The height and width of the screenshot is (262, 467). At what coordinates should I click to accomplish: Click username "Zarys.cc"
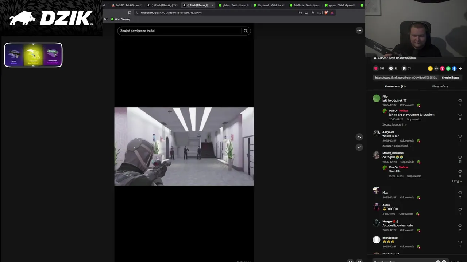point(388,132)
